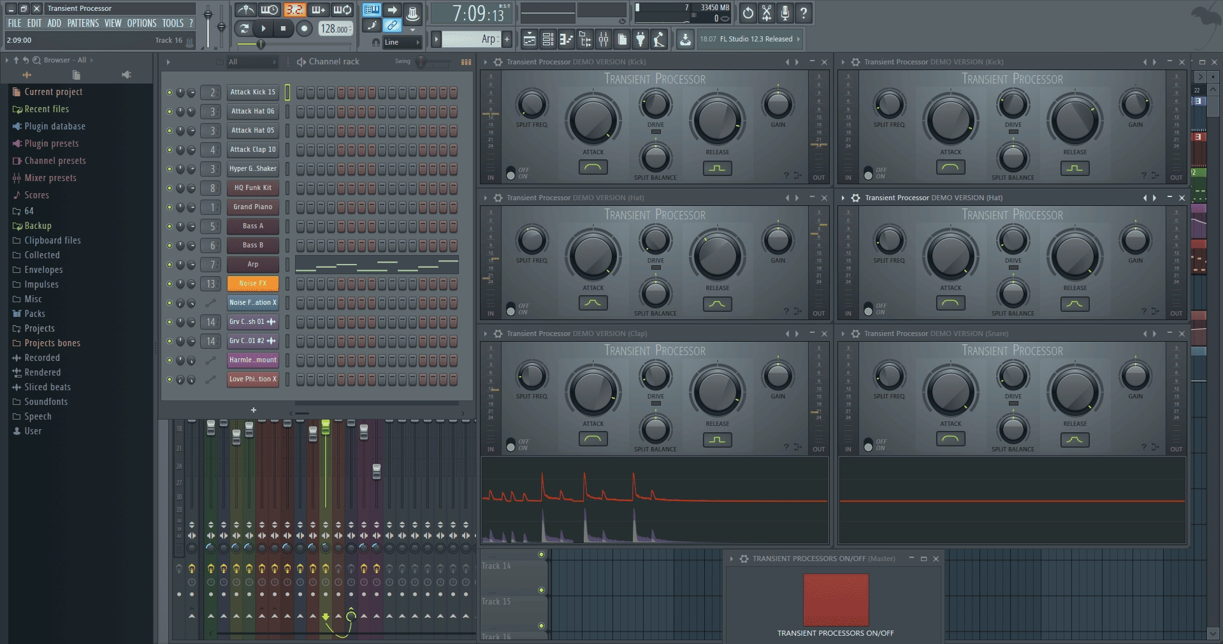The height and width of the screenshot is (644, 1223).
Task: Open the TOOLS menu
Action: click(173, 23)
